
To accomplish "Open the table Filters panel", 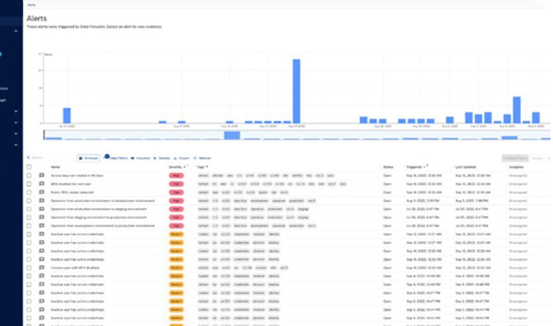I will point(117,158).
